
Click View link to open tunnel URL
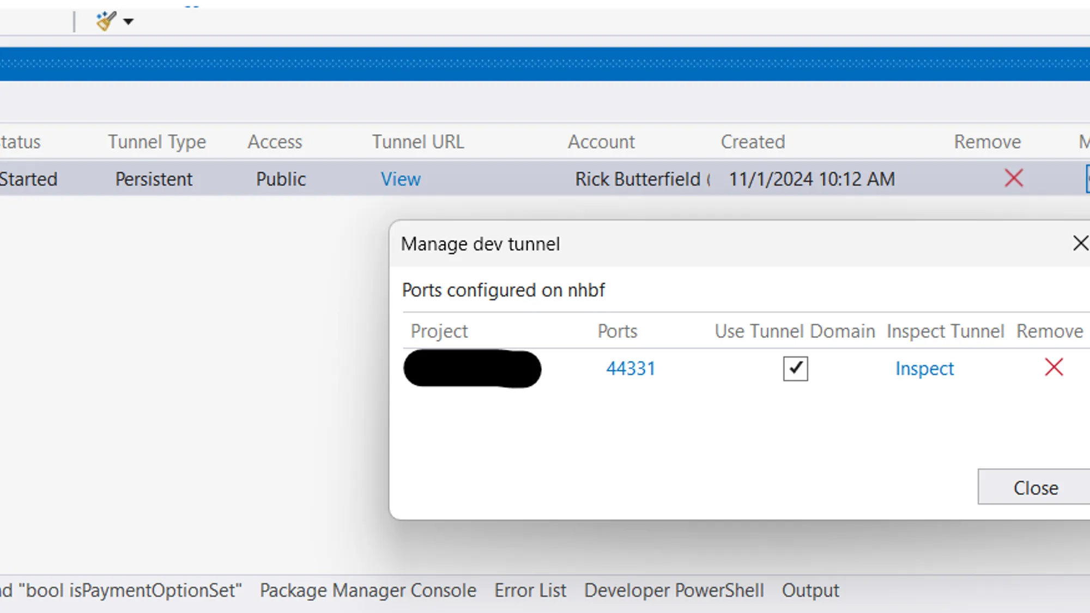(401, 178)
